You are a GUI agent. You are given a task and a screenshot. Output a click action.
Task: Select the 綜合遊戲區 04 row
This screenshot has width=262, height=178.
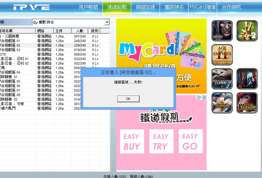[x=40, y=72]
